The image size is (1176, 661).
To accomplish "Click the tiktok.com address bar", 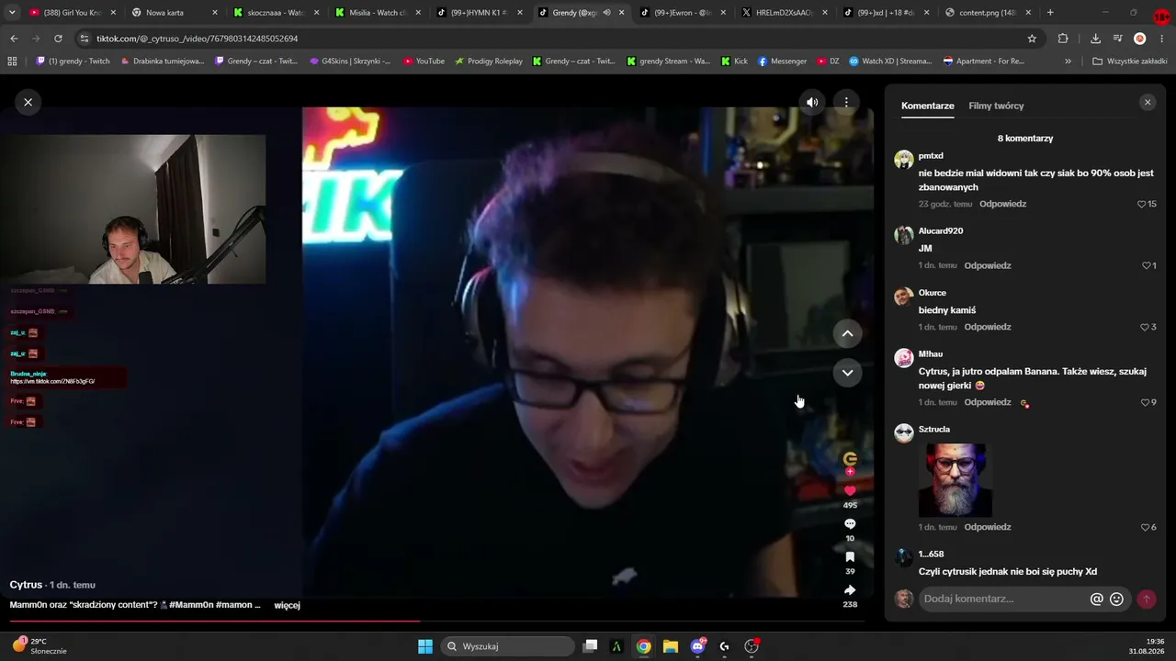I will (x=551, y=39).
